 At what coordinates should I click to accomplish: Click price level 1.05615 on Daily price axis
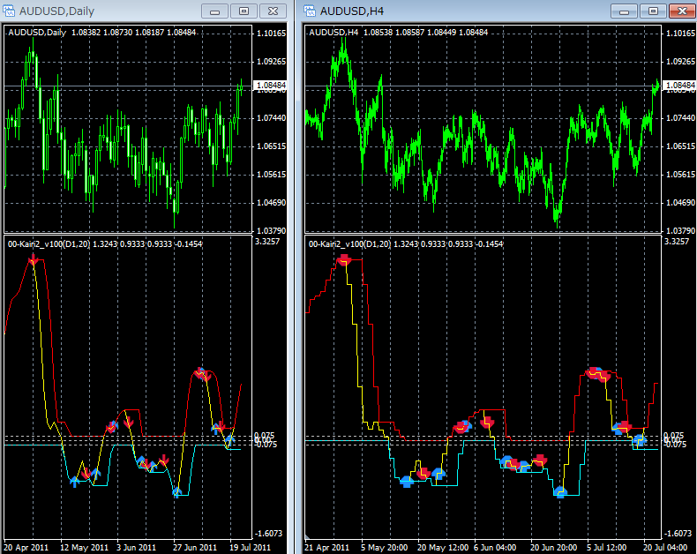tap(271, 175)
